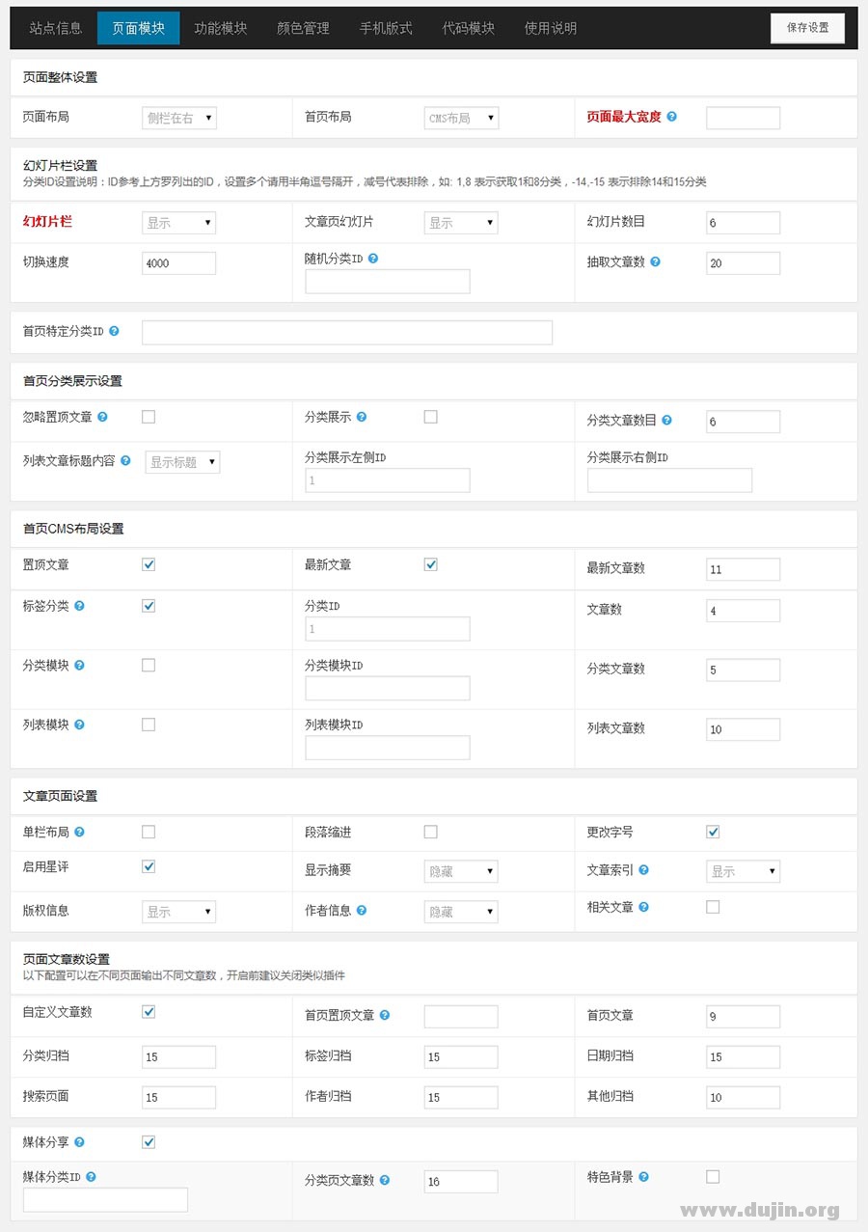Image resolution: width=868 pixels, height=1232 pixels.
Task: Open the 首页布局 CMS布局 dropdown
Action: (x=461, y=118)
